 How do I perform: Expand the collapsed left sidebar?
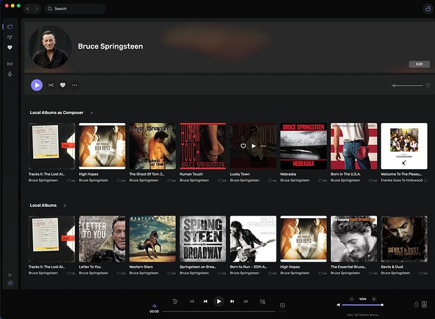10,274
